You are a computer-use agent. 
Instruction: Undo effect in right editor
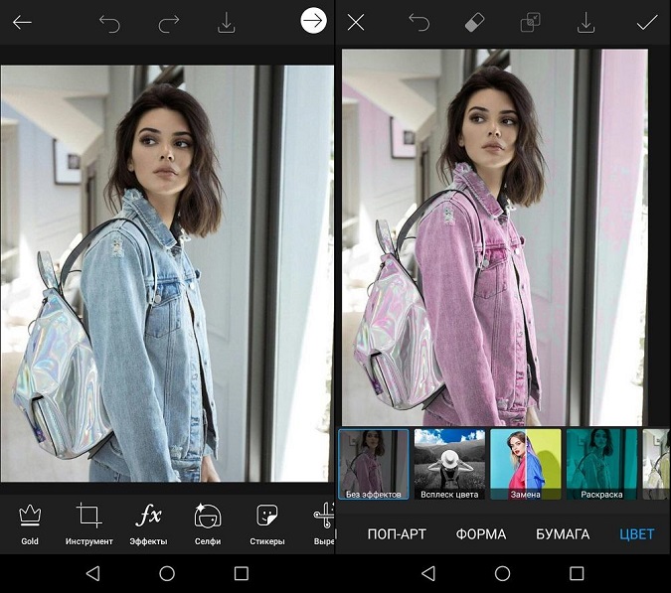[x=419, y=22]
